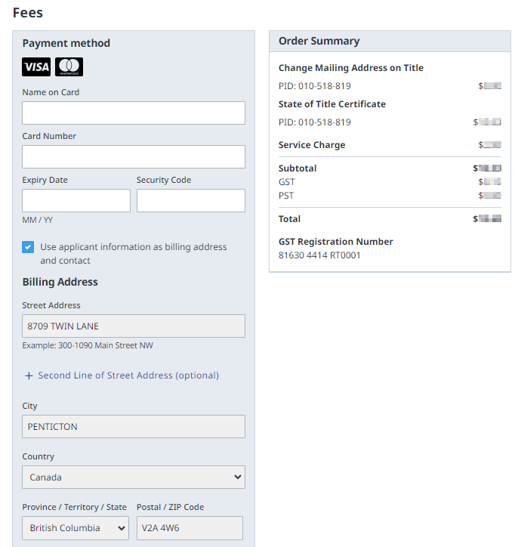Click the PID under State of Title Certificate
518x547 pixels.
(x=314, y=122)
